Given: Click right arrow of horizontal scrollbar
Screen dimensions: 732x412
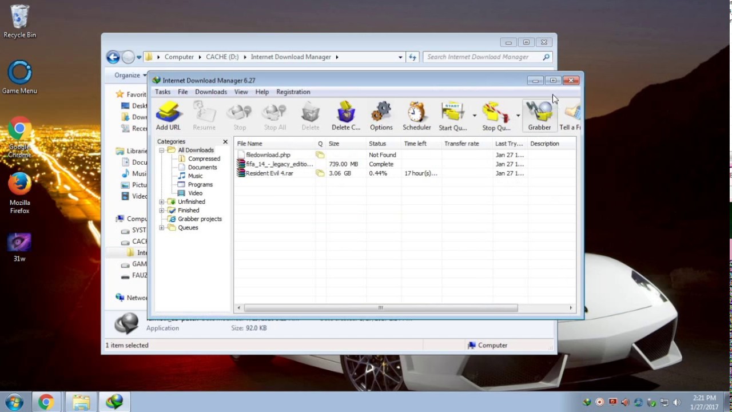Looking at the screenshot, I should coord(570,308).
